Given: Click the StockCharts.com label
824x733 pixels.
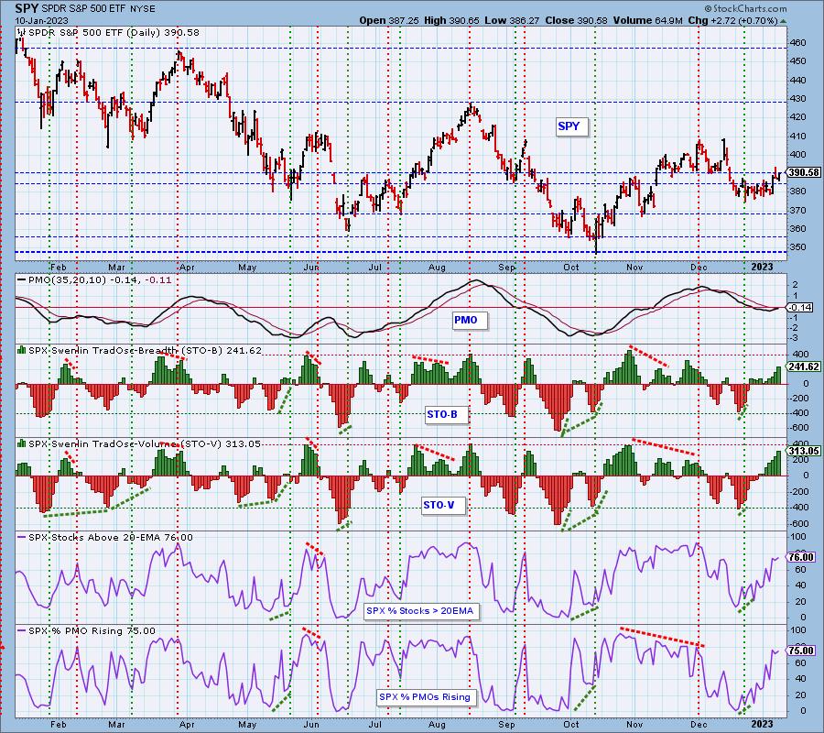Looking at the screenshot, I should pyautogui.click(x=746, y=9).
